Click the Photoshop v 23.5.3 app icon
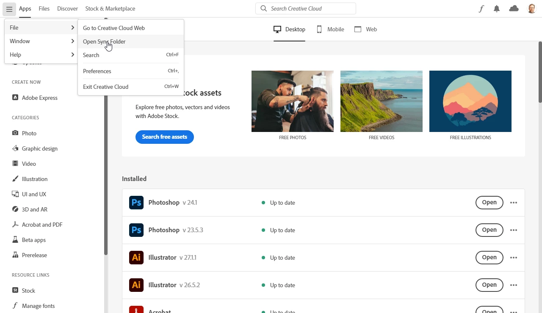The height and width of the screenshot is (313, 542). 136,230
